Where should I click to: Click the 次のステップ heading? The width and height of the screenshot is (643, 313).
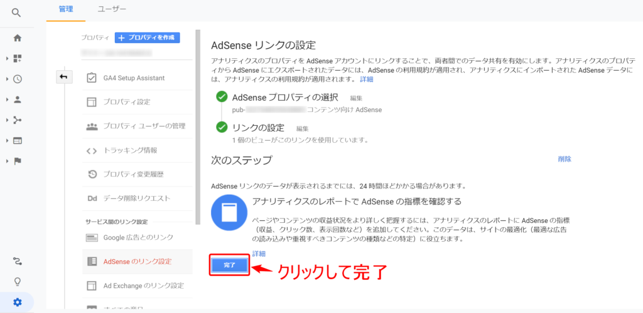point(242,160)
